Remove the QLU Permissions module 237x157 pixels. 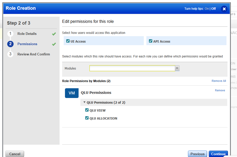pyautogui.click(x=220, y=90)
